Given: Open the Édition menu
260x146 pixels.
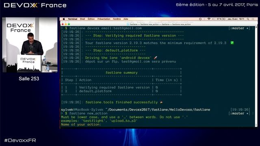Looking at the screenshot, I should click(91, 19).
